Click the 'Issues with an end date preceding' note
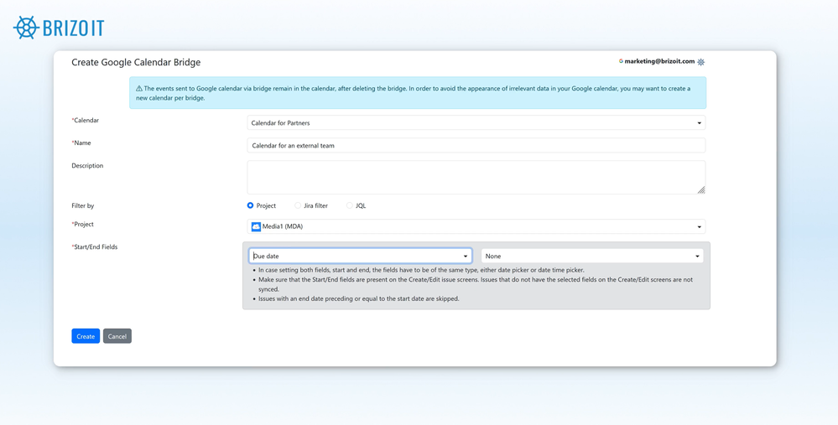838x425 pixels. [x=359, y=299]
